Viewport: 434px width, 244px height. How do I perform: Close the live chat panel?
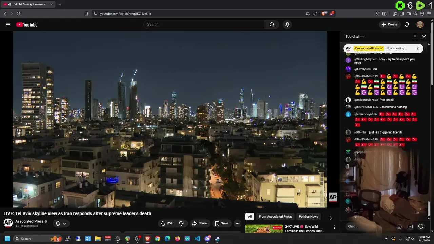424,37
